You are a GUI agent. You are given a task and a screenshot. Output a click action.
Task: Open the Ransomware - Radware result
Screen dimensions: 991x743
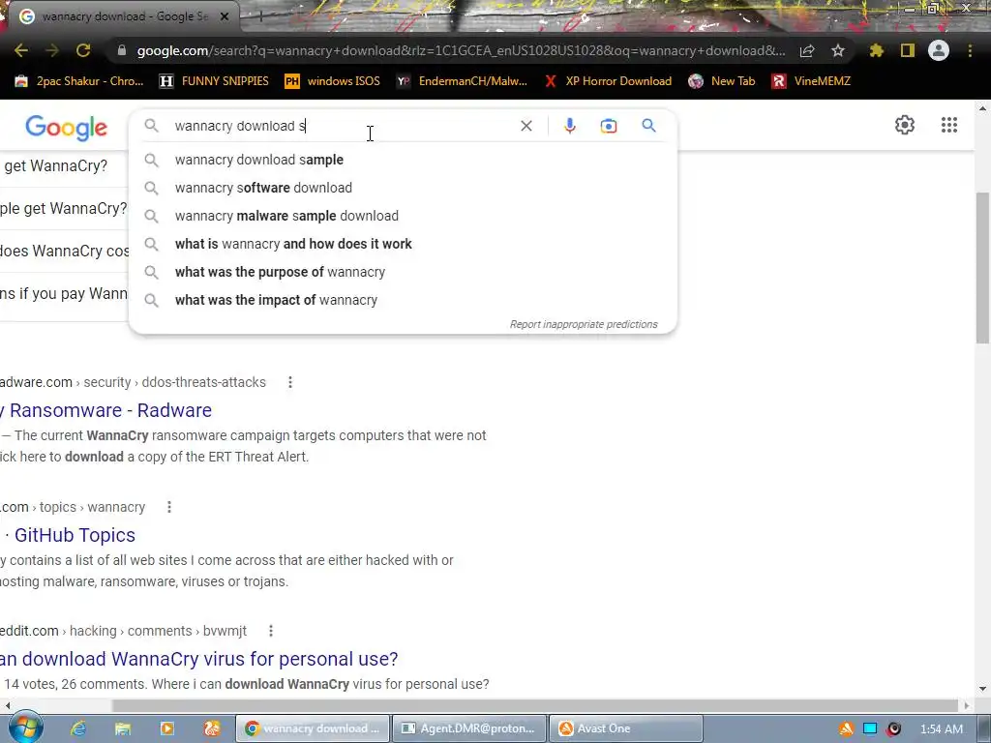click(x=106, y=410)
